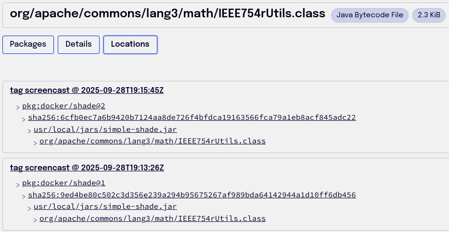449x232 pixels.
Task: Open the Packages tab
Action: [28, 44]
